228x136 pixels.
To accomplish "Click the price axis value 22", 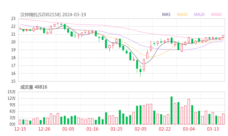I will 13,26.
